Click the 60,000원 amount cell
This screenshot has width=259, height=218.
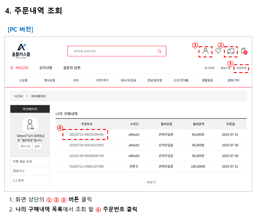[198, 134]
